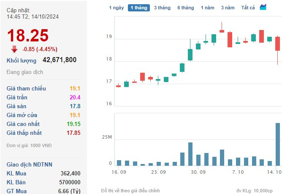Click the Giá trần value 20.4
This screenshot has width=282, height=194.
tap(75, 97)
